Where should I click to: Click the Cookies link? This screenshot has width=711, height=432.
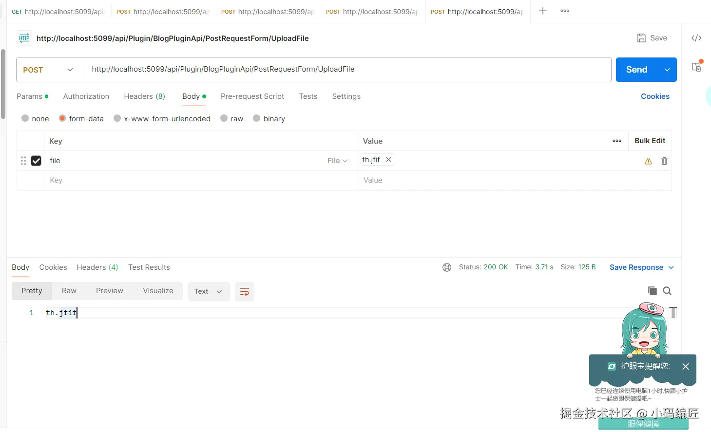[655, 96]
